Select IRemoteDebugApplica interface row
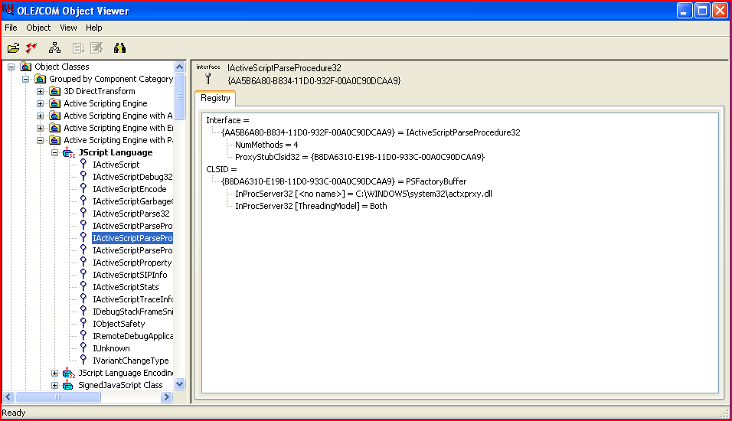 [x=132, y=336]
